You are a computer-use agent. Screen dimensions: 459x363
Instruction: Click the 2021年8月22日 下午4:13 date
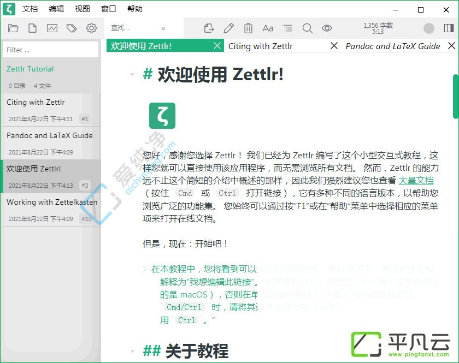coord(40,186)
